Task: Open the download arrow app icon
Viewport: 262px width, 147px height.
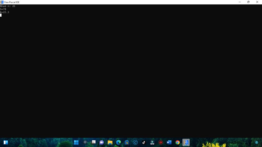Action: click(152, 142)
